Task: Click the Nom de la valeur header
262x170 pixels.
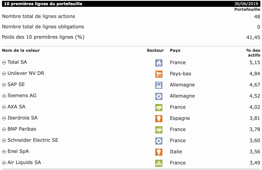Action: tap(21, 51)
